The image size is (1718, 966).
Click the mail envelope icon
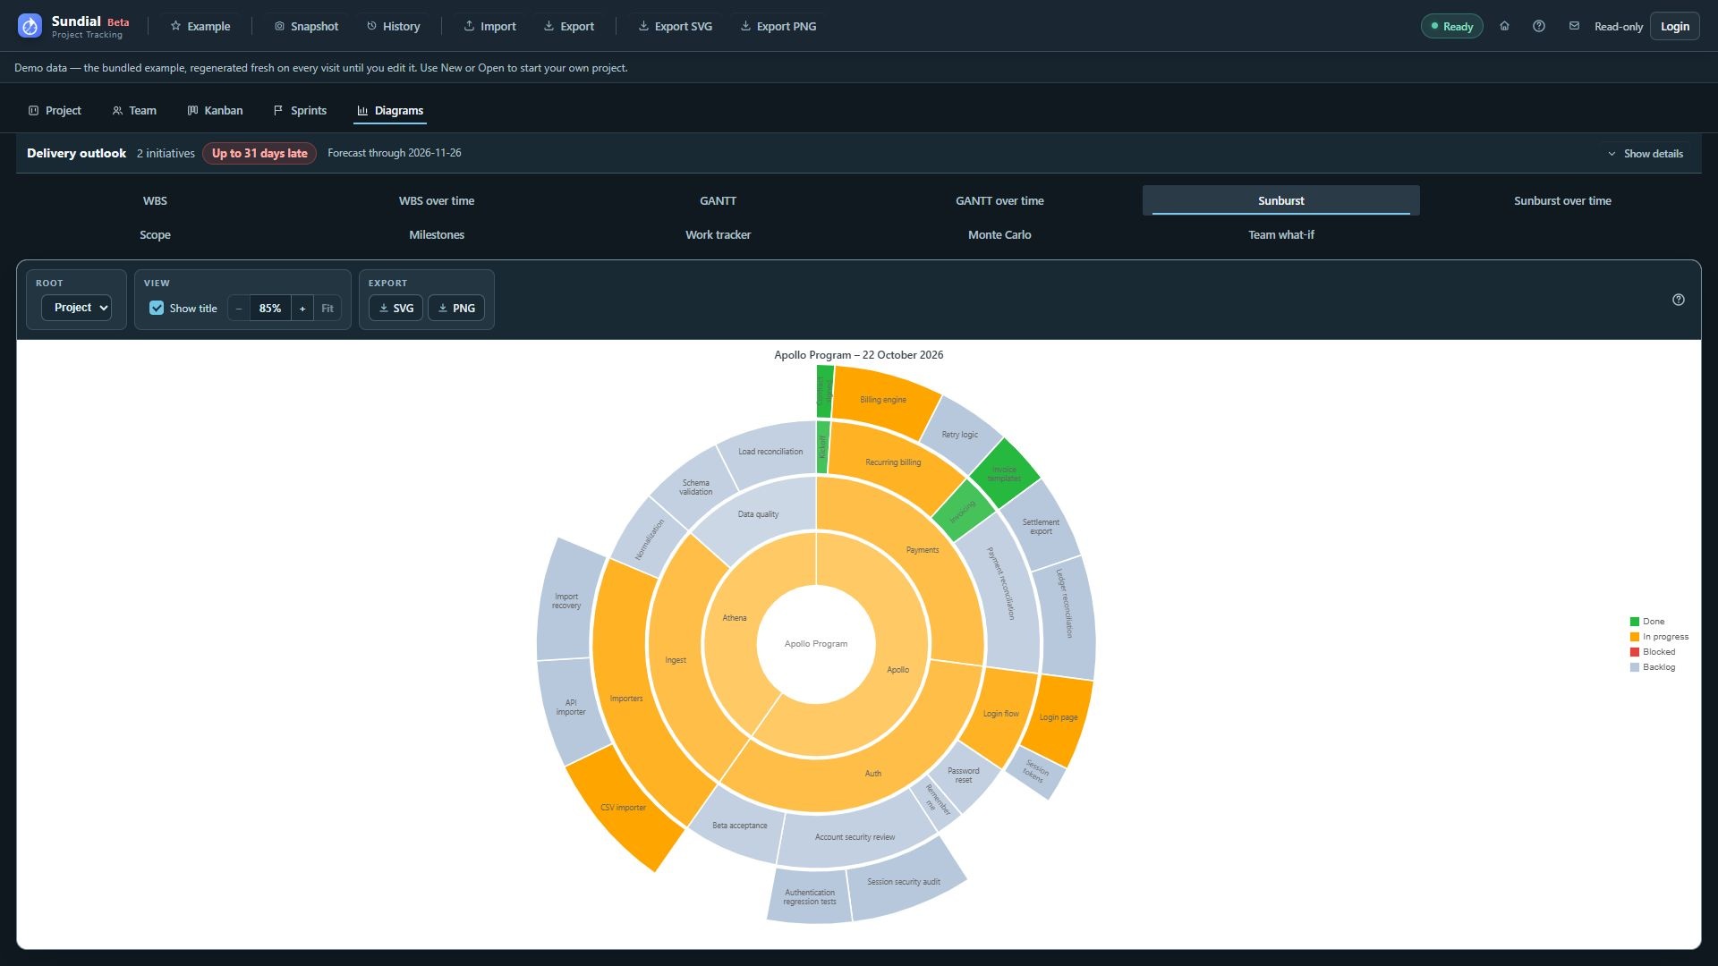pos(1574,26)
